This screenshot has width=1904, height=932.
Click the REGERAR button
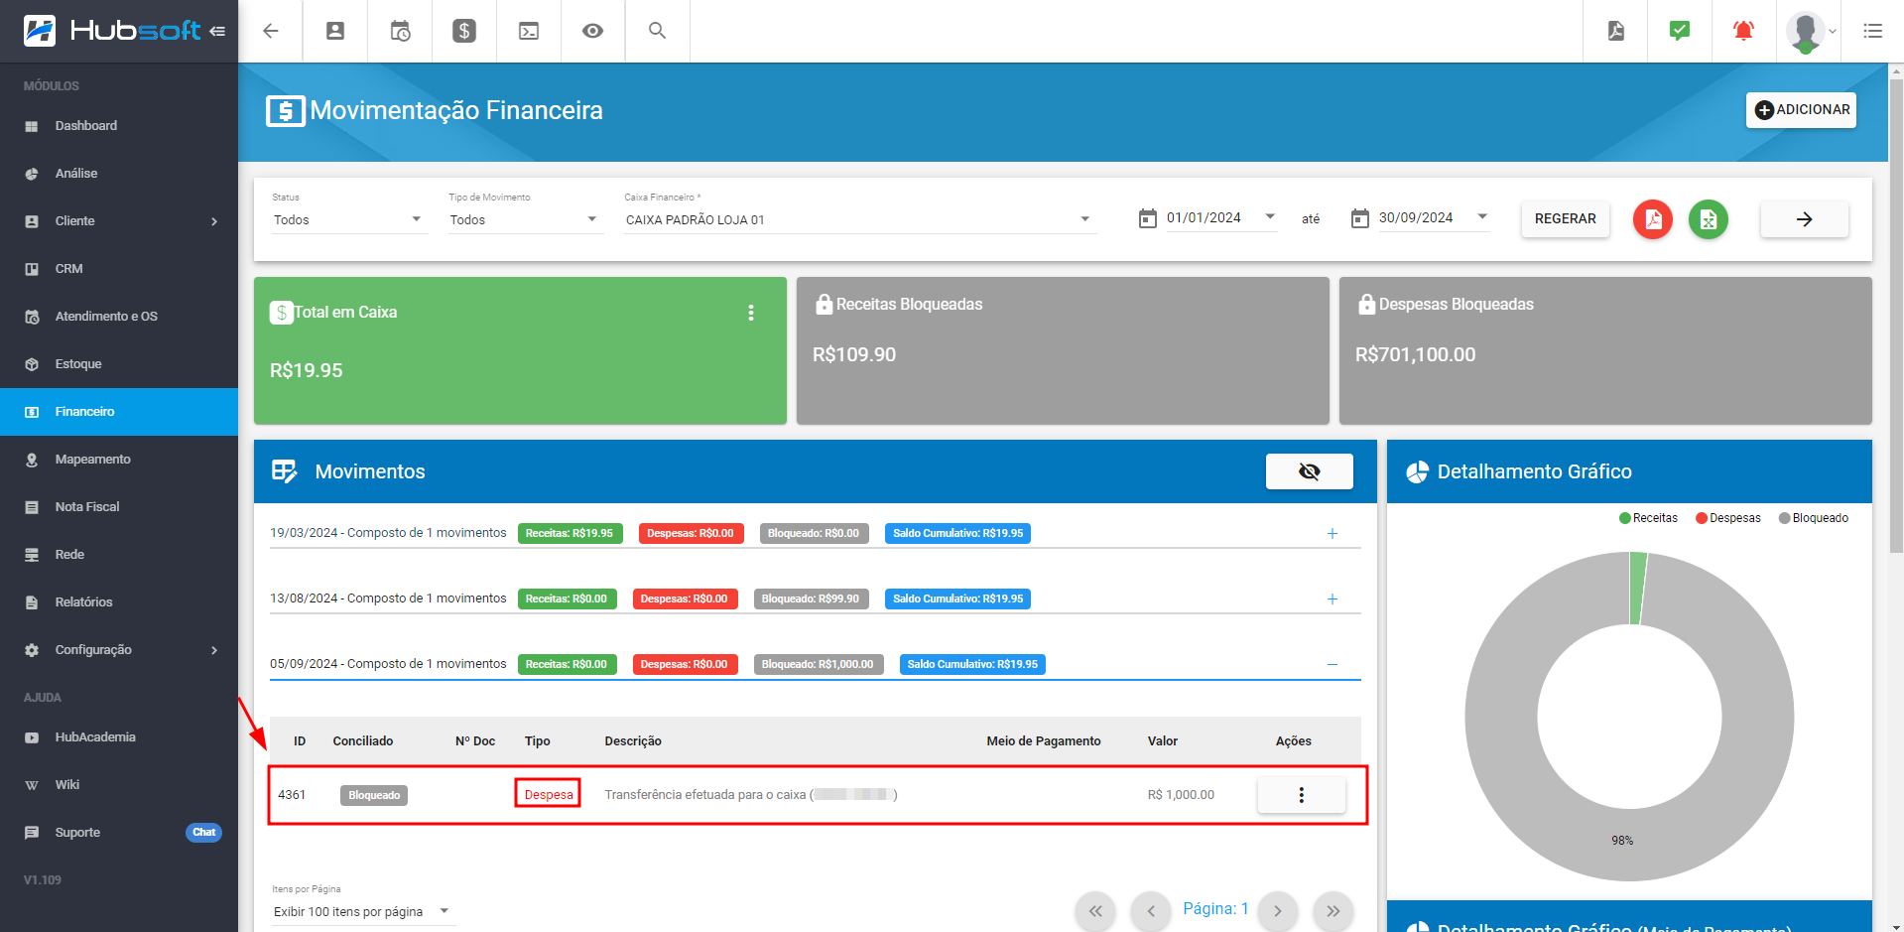point(1566,219)
